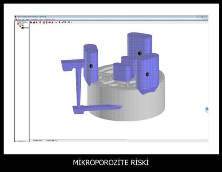Click the red plus cross toolbar icon
The width and height of the screenshot is (222, 172).
pos(36,22)
